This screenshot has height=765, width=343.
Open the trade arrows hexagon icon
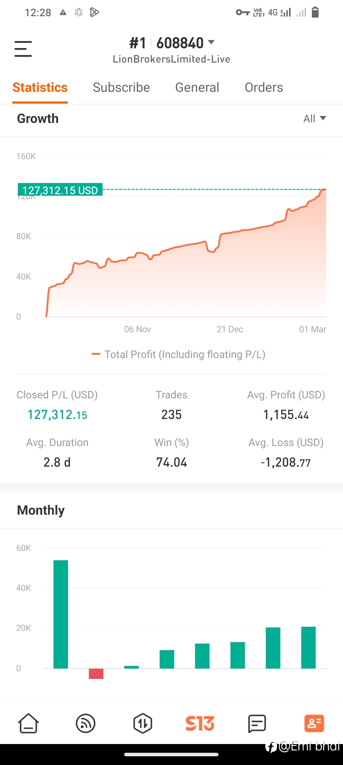(x=143, y=723)
